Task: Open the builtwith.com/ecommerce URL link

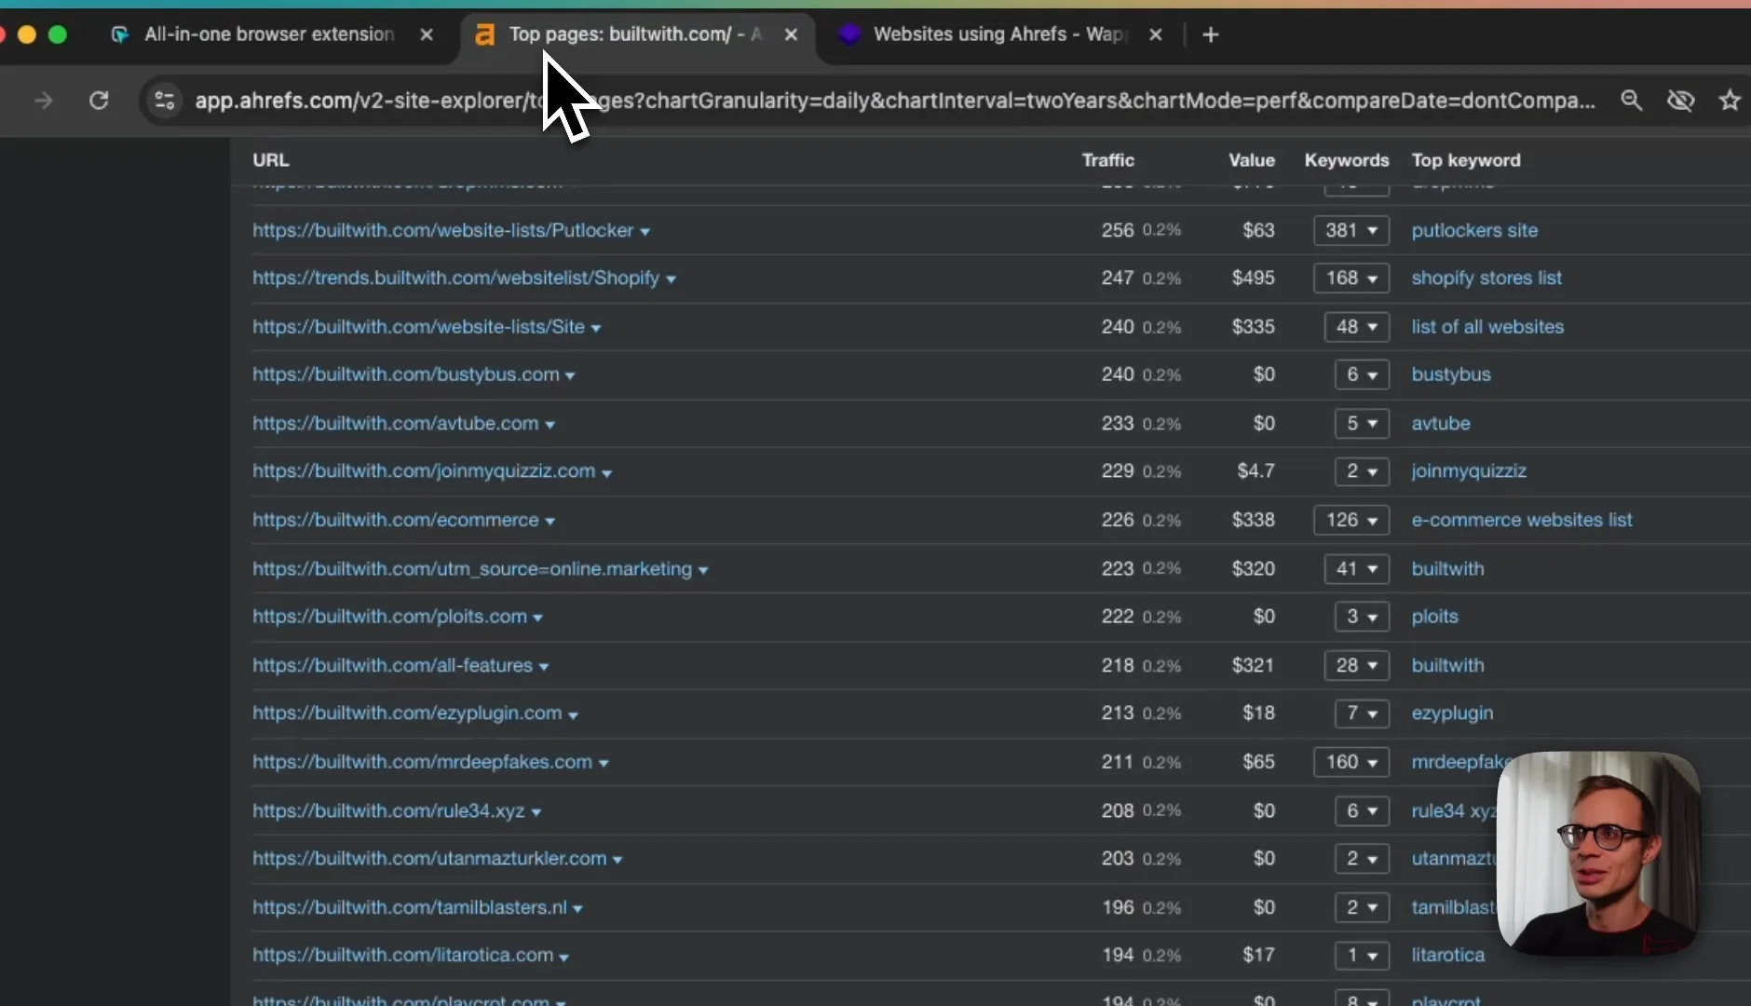Action: [x=395, y=520]
